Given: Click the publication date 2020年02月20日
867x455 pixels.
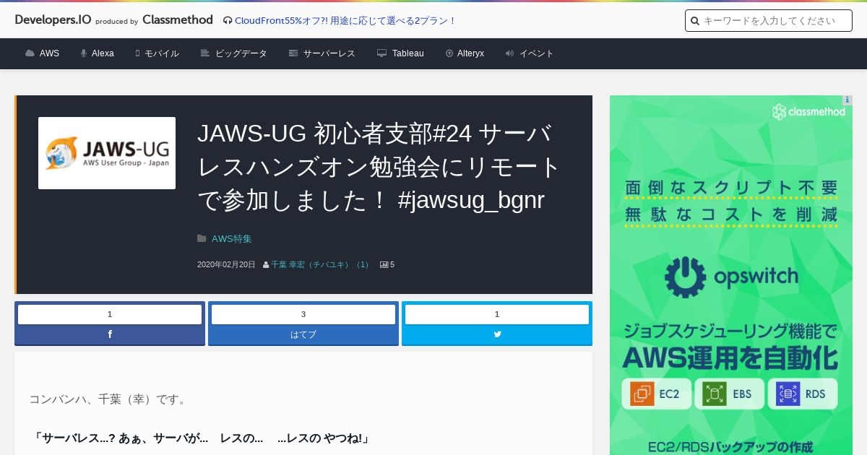Looking at the screenshot, I should point(226,265).
